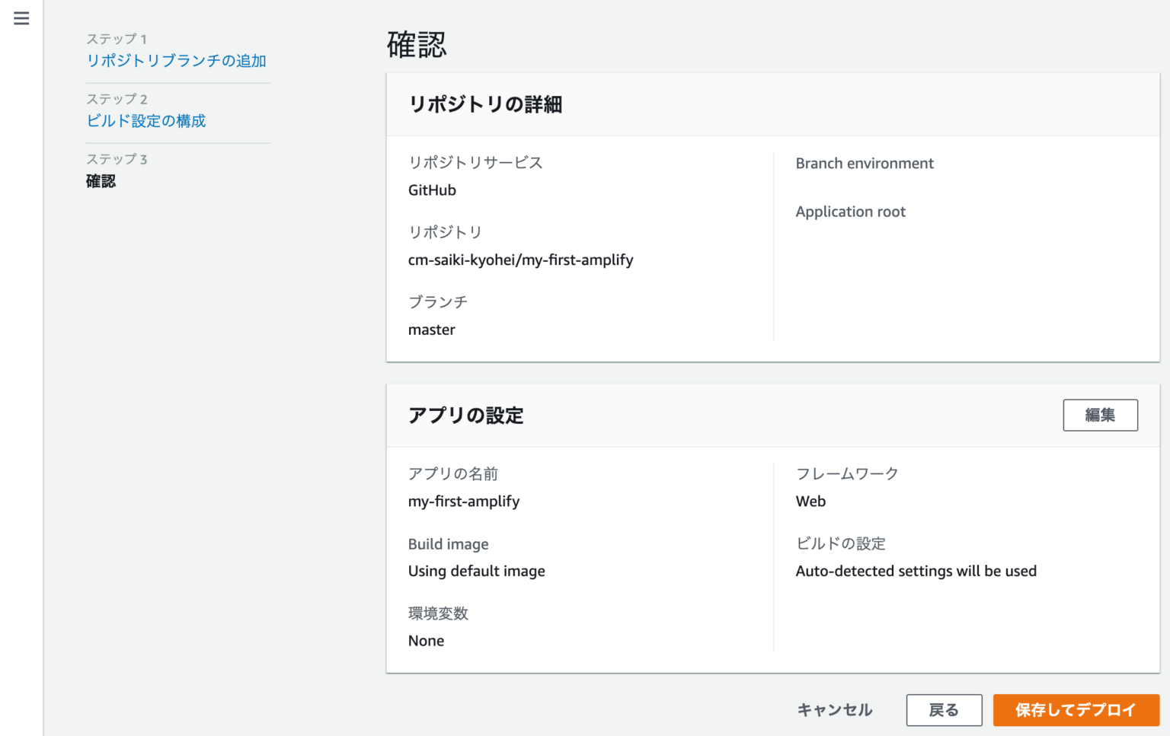Select the GitHub repository service label
The width and height of the screenshot is (1170, 736).
432,190
